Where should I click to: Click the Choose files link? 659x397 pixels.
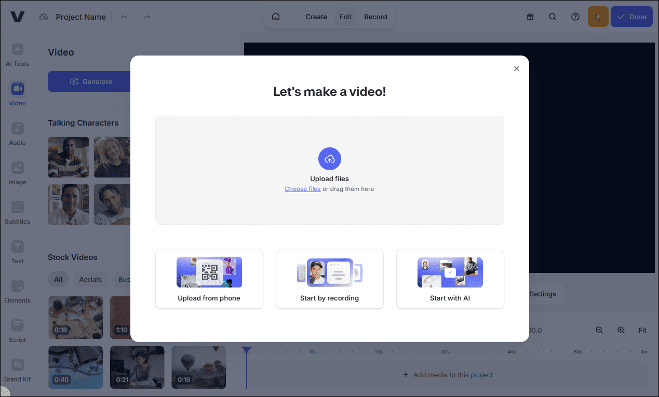(x=303, y=189)
